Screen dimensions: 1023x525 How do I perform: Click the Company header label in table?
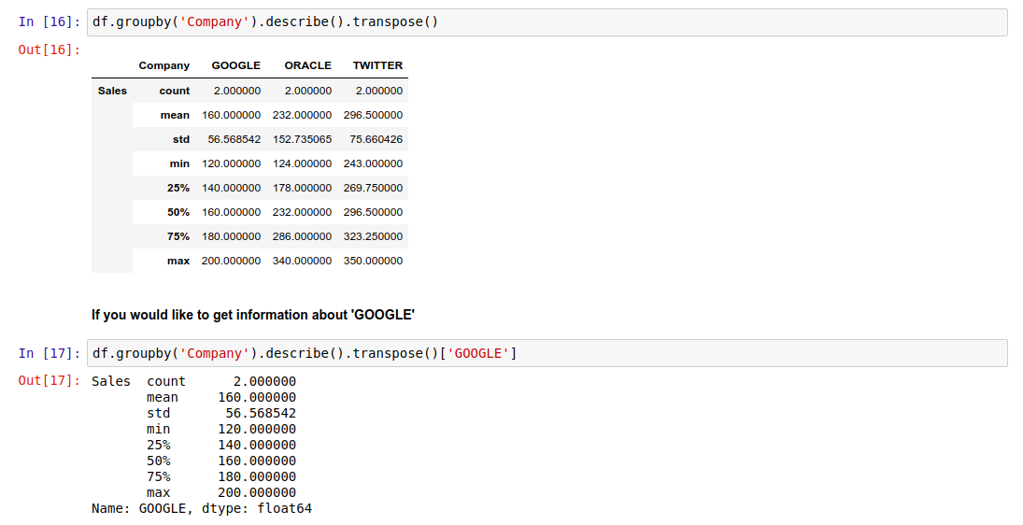click(163, 65)
